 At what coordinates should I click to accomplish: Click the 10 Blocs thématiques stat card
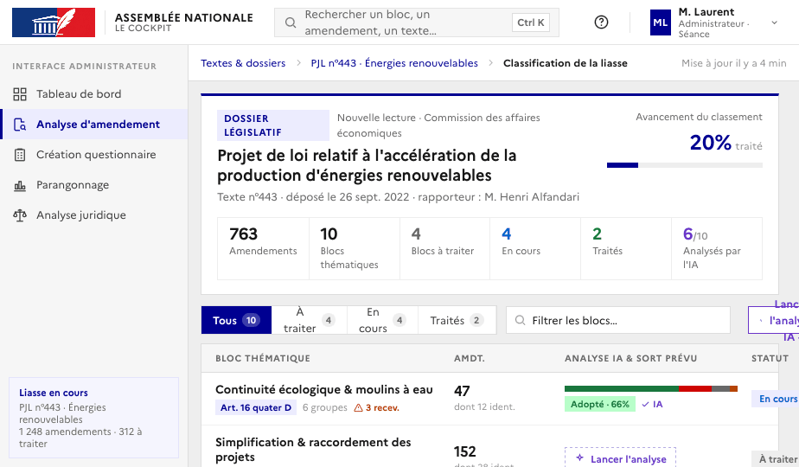click(355, 248)
